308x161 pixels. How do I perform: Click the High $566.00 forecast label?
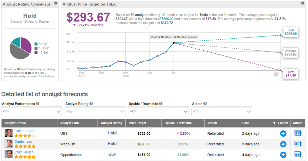point(291,32)
